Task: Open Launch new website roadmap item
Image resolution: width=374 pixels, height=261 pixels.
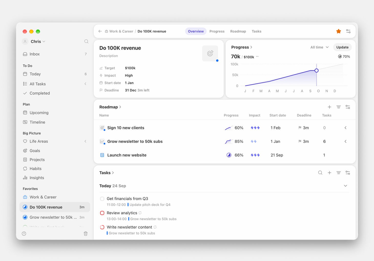Action: (127, 155)
